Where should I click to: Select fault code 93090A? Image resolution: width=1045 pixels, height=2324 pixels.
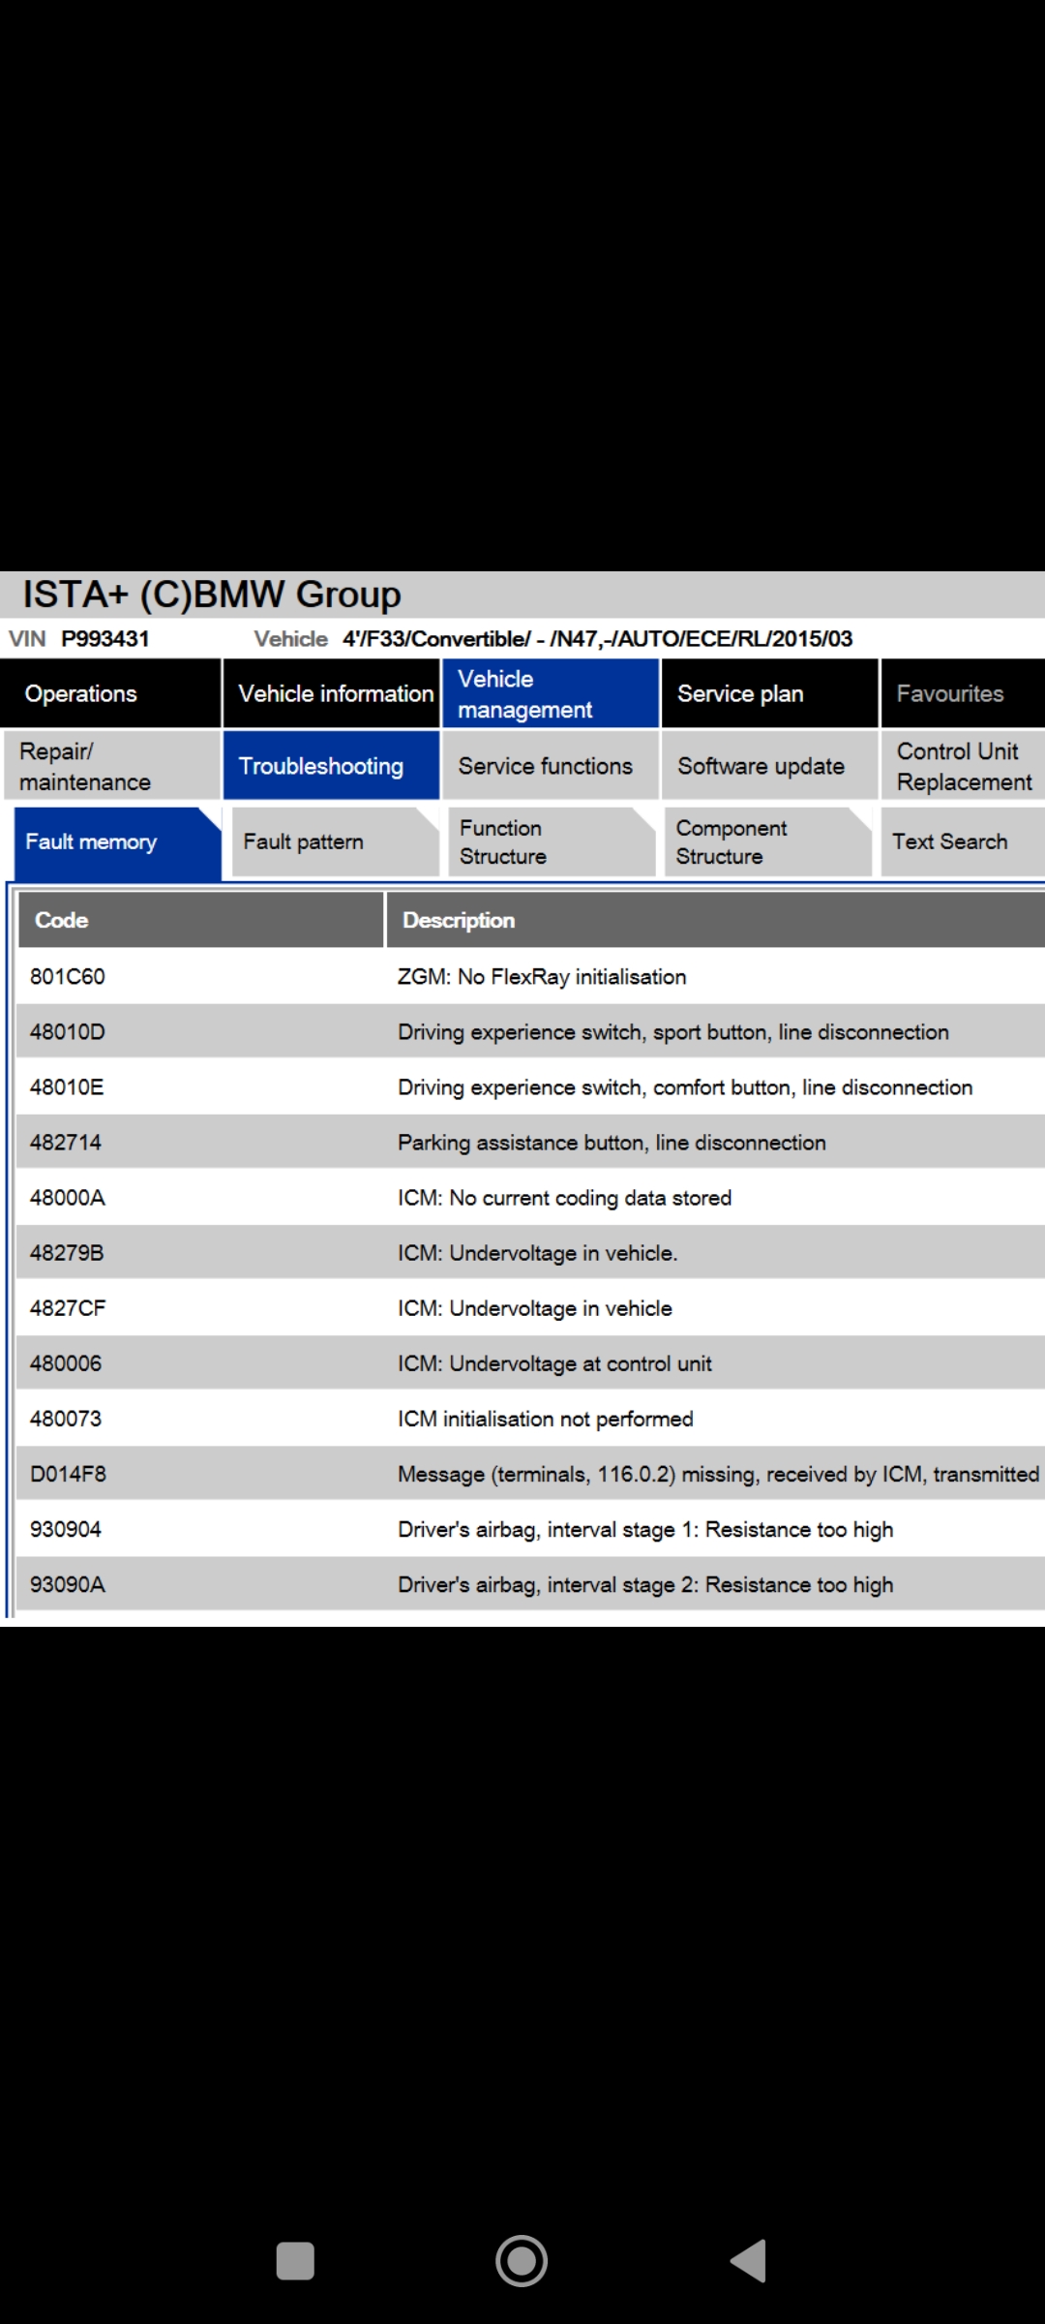click(x=67, y=1583)
